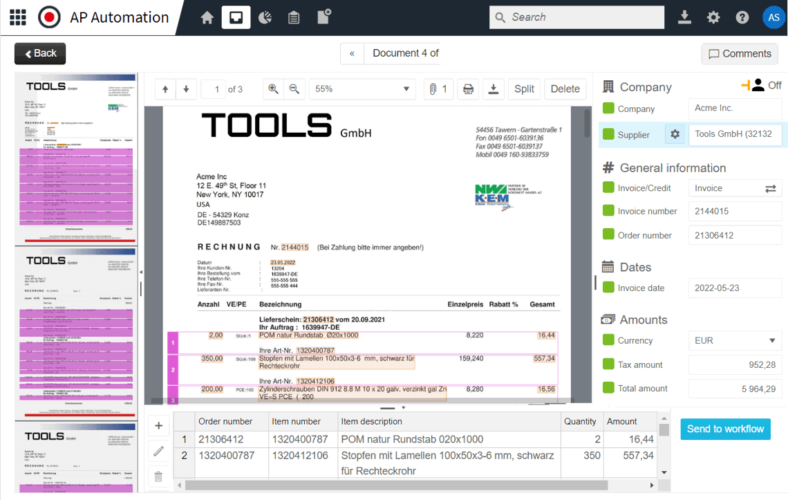This screenshot has width=788, height=500.
Task: Select the new document icon
Action: pos(322,17)
